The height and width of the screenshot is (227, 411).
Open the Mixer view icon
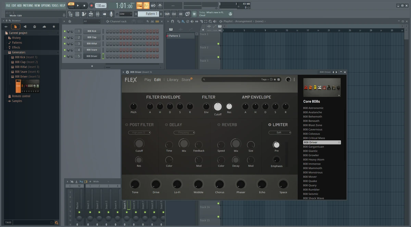pyautogui.click(x=98, y=14)
